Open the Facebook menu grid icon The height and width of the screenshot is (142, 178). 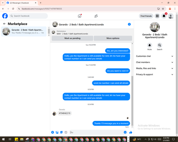coord(157,16)
